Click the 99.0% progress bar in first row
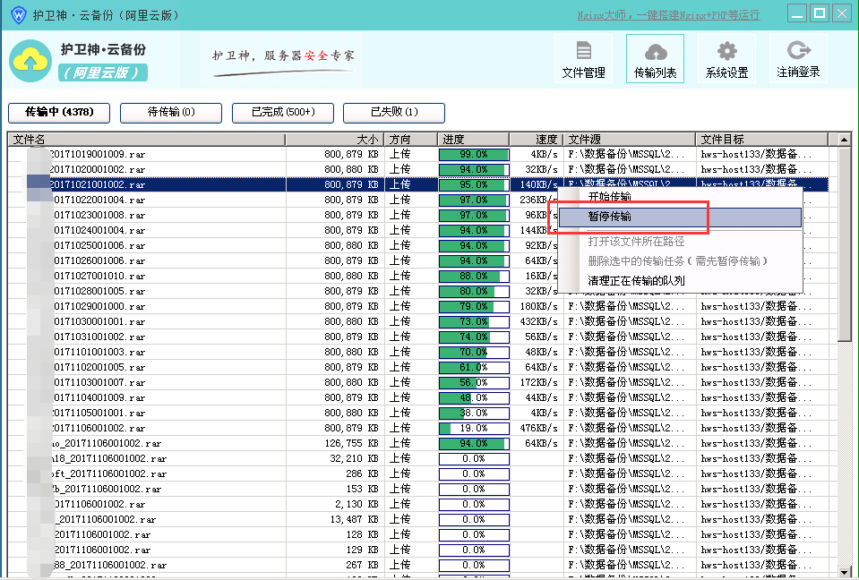 (x=473, y=155)
